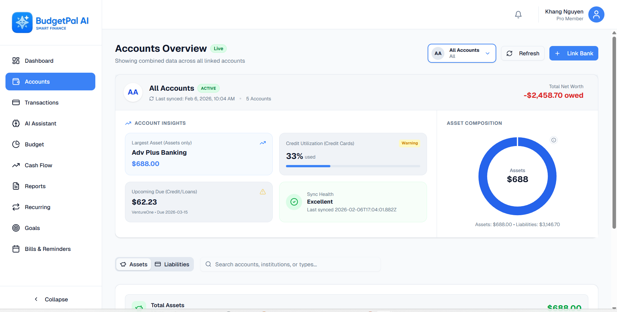Open Khang Nguyen's profile avatar
The image size is (617, 312).
tap(596, 14)
